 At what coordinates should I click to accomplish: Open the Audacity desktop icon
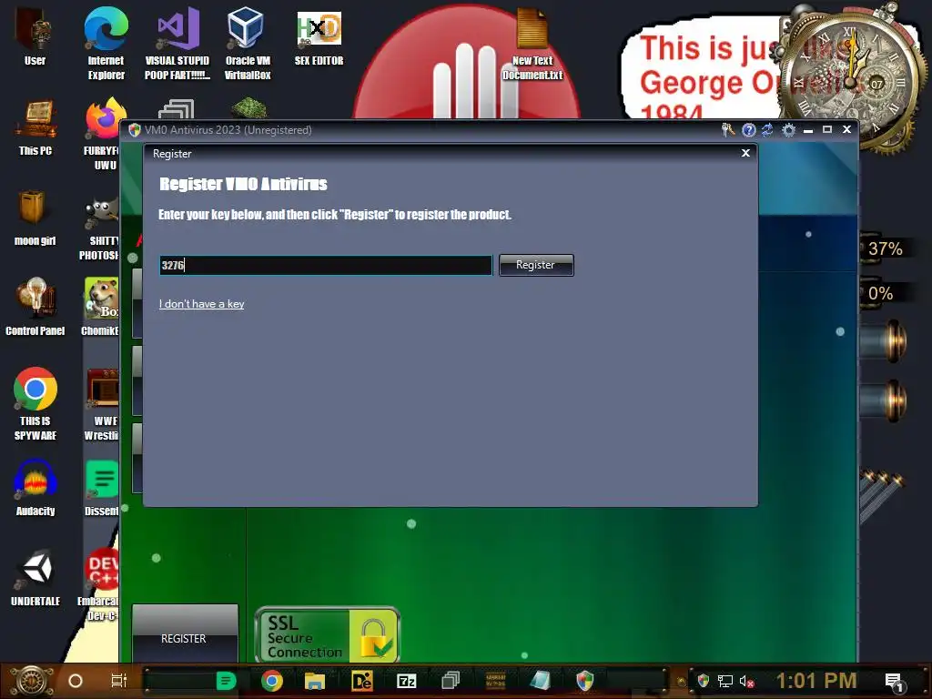click(35, 488)
